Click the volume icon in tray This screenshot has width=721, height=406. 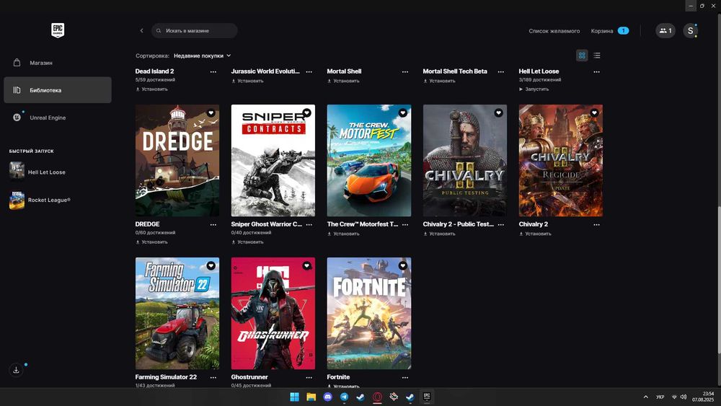point(684,397)
